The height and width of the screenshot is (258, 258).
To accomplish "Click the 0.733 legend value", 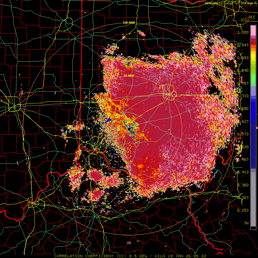I will pyautogui.click(x=243, y=96).
